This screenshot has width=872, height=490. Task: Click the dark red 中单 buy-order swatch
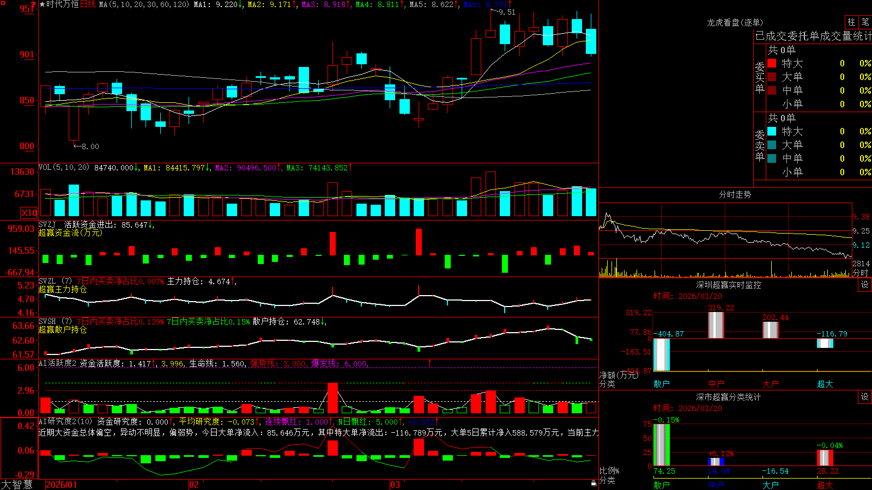pyautogui.click(x=772, y=90)
